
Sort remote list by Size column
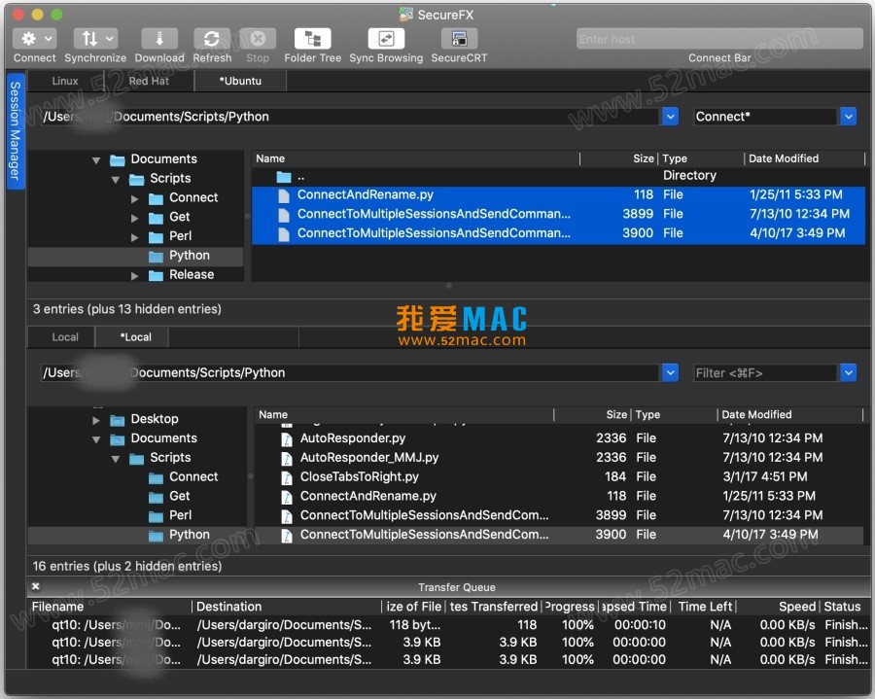[619, 159]
